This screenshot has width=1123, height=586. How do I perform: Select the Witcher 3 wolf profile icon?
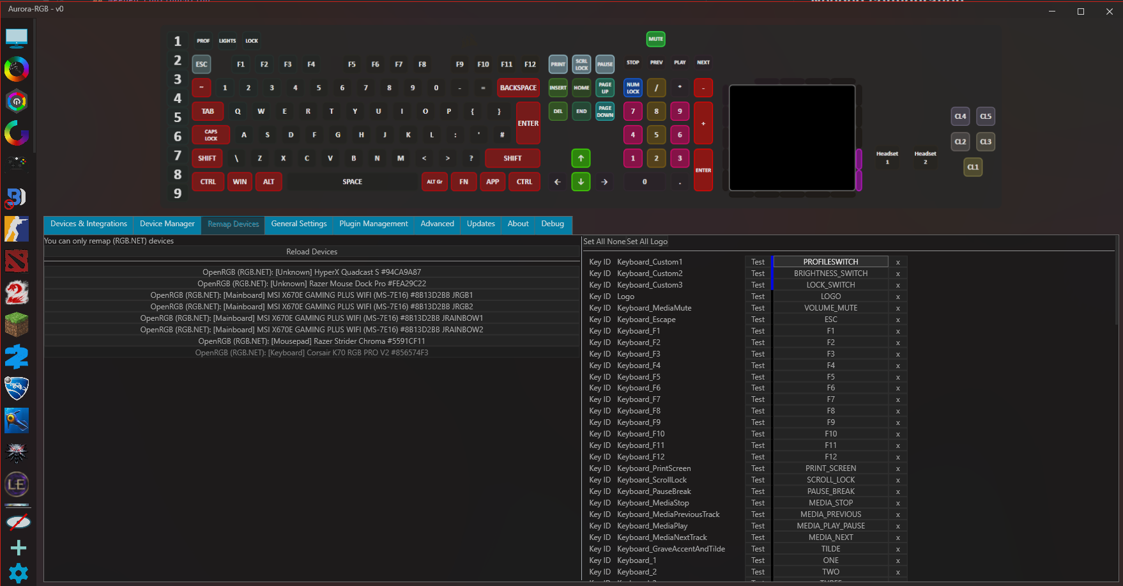tap(17, 452)
